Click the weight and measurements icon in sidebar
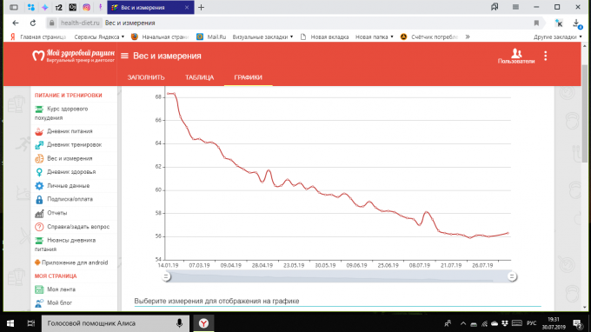 click(x=39, y=159)
